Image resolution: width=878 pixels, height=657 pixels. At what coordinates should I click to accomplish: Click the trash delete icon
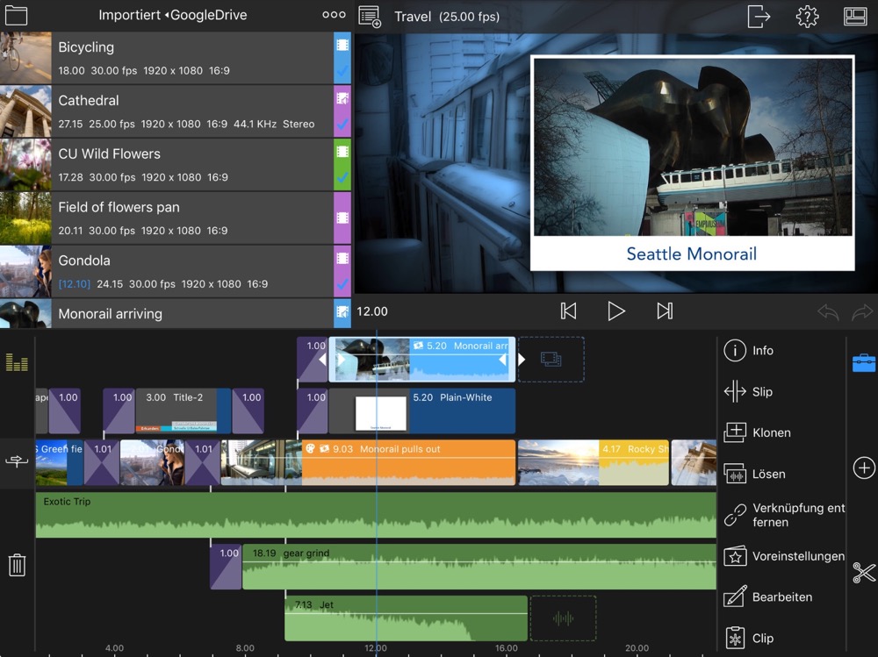pos(17,565)
